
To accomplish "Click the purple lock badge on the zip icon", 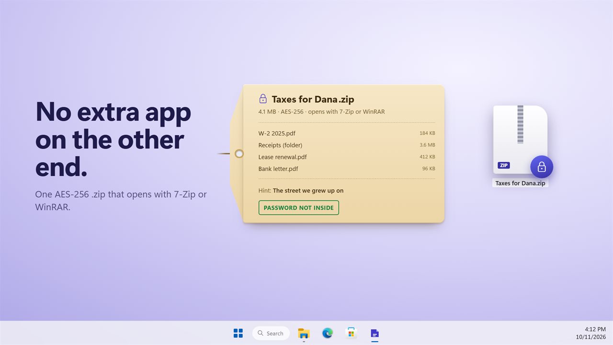I will 542,167.
